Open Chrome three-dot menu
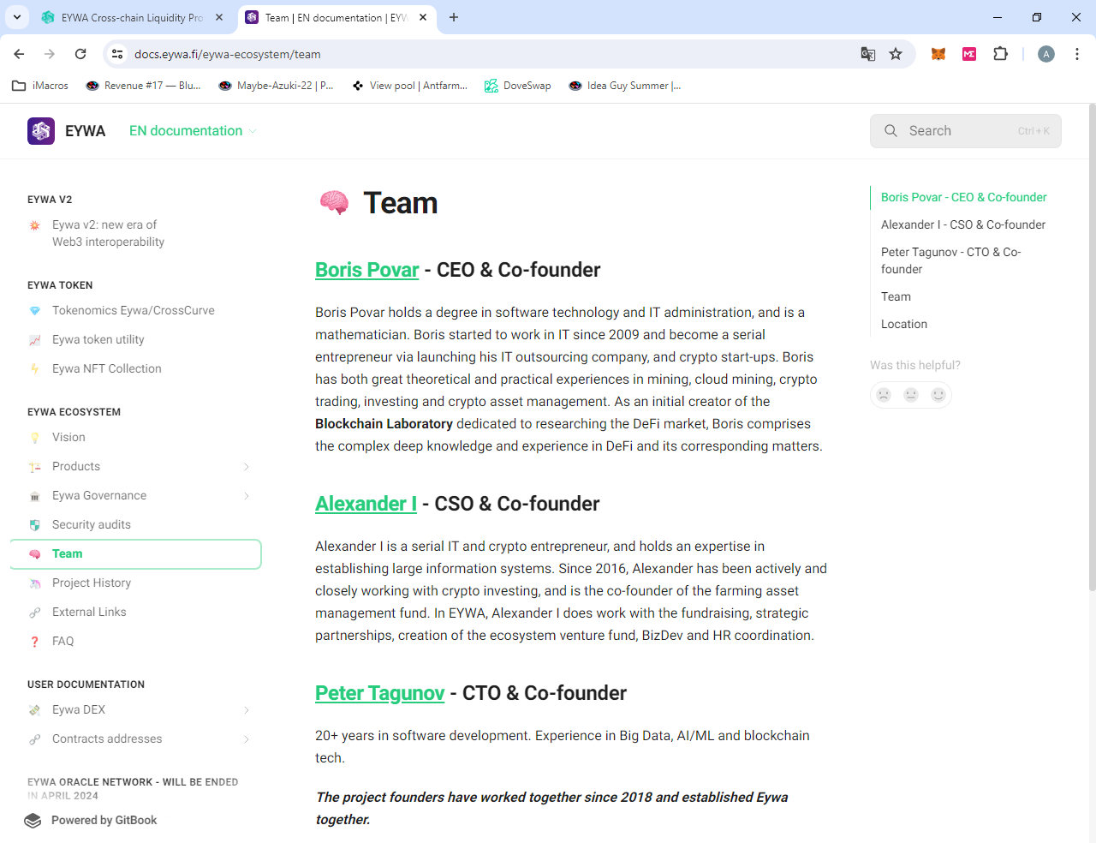The image size is (1096, 843). pyautogui.click(x=1077, y=54)
